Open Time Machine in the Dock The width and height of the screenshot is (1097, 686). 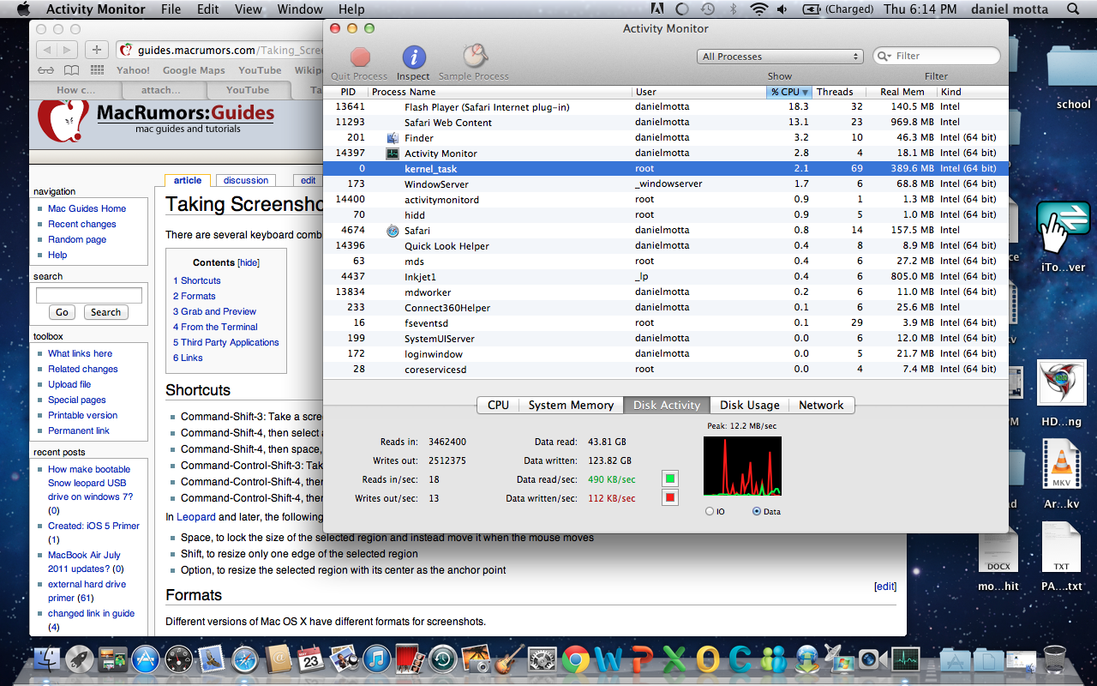pyautogui.click(x=443, y=659)
